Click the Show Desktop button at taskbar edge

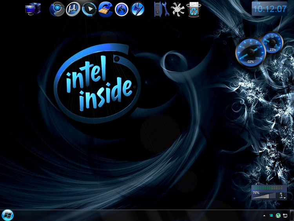coord(292,216)
